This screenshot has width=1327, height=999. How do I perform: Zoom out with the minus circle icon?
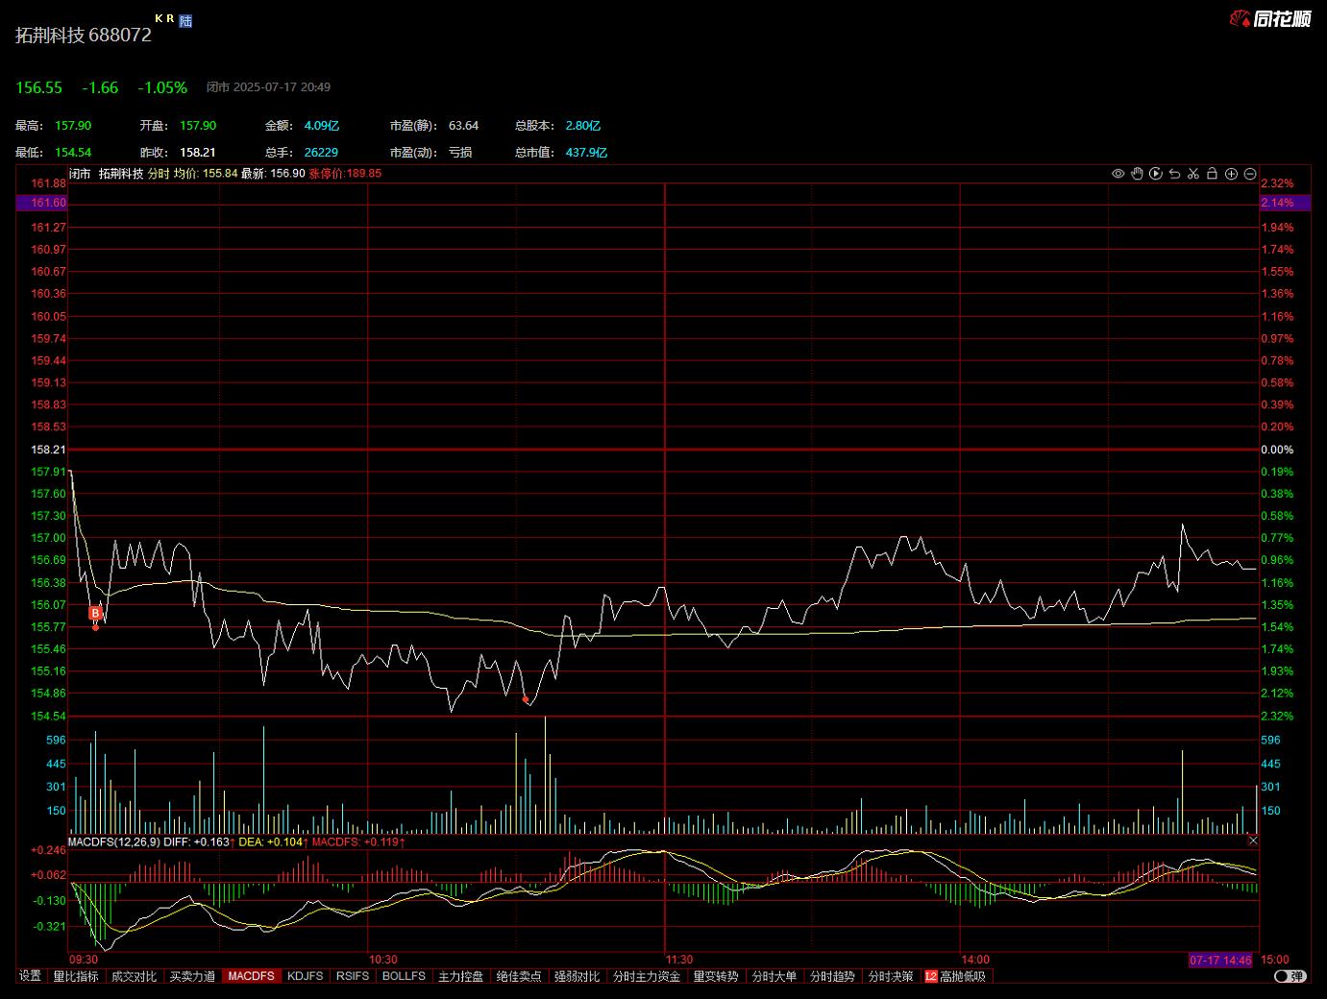coord(1250,174)
